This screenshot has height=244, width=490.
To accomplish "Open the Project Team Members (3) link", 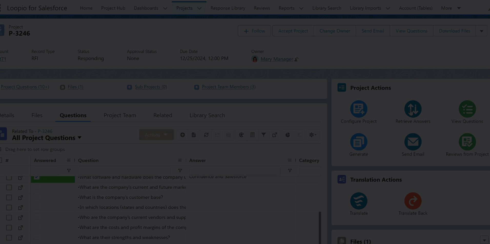I will (x=229, y=87).
